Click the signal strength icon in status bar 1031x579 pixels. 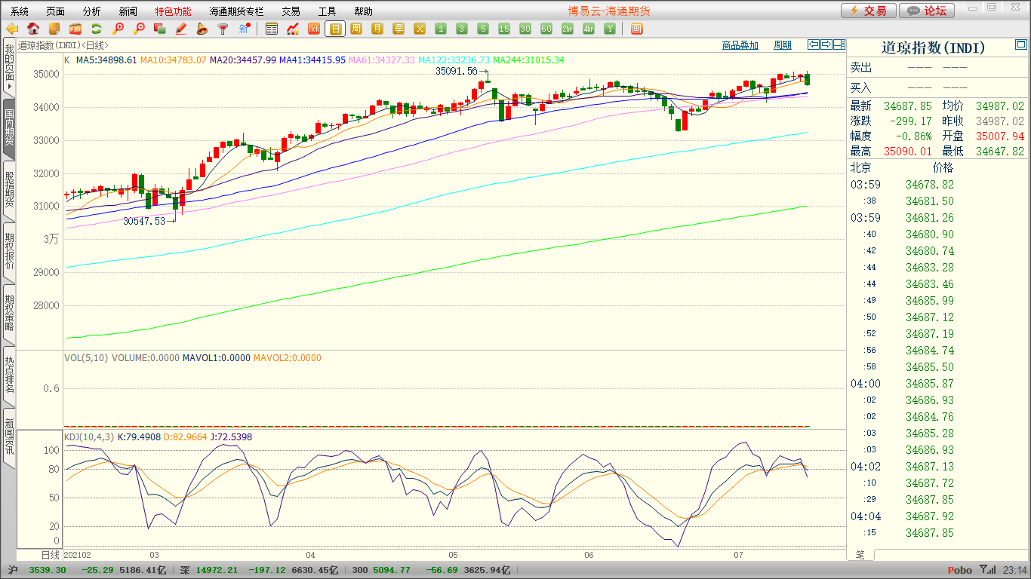[986, 570]
